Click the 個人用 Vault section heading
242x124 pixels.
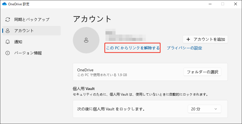coord(83,89)
